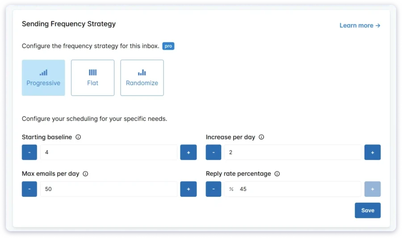This screenshot has width=402, height=238.
Task: Click the pro badge
Action: 168,46
